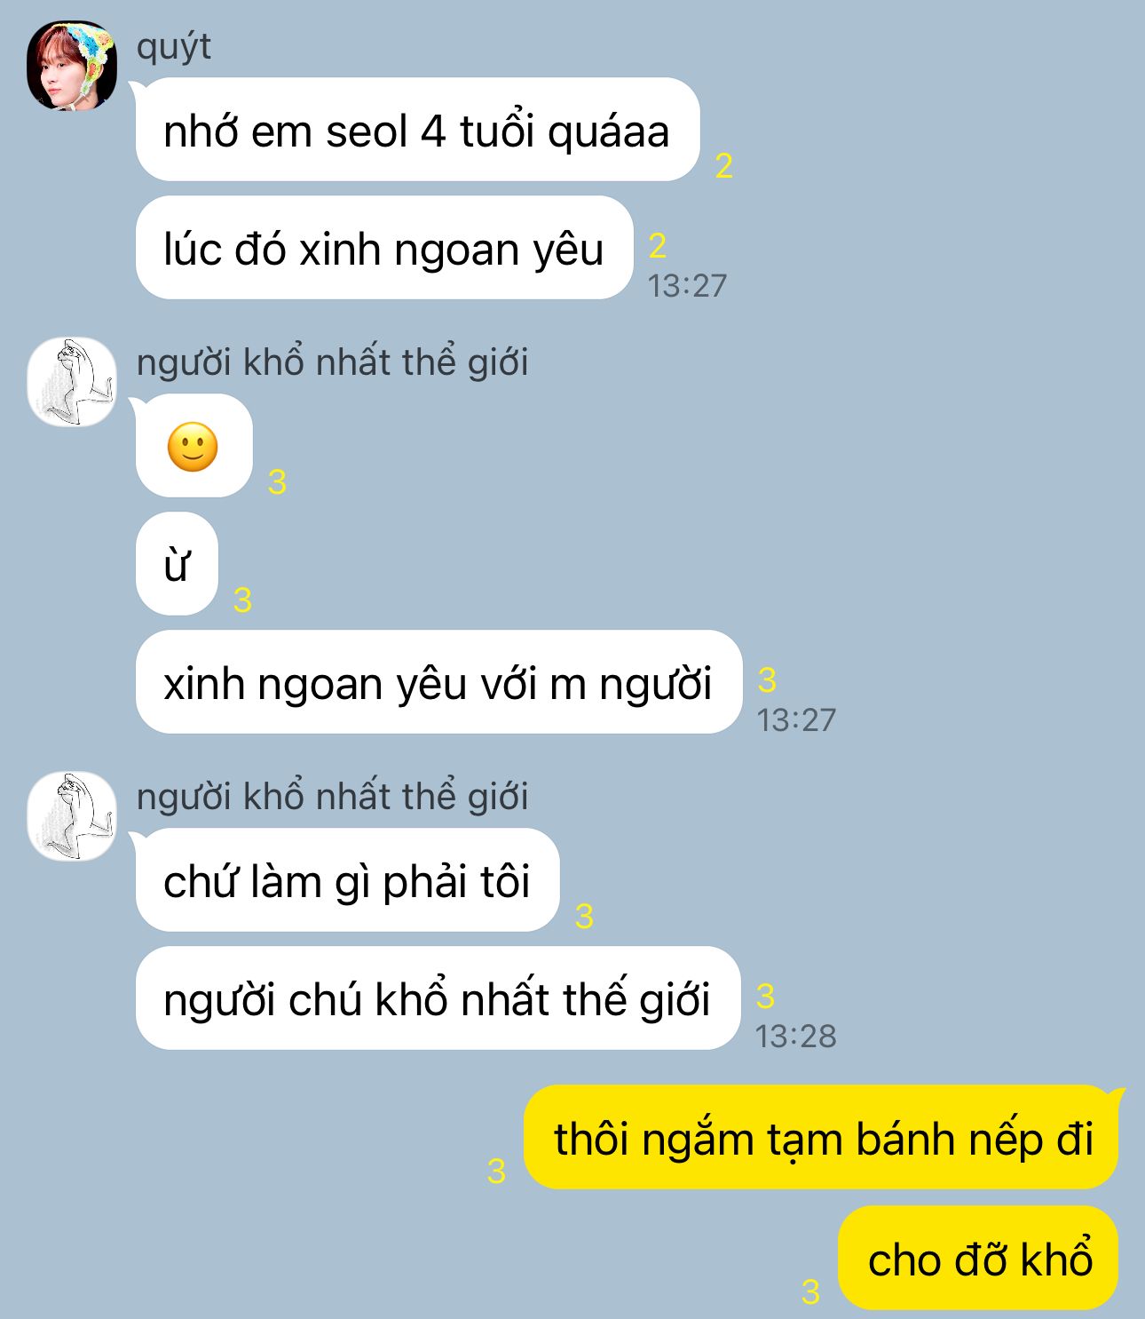This screenshot has width=1145, height=1319.
Task: Tap the 13:28 timestamp
Action: tap(796, 1036)
